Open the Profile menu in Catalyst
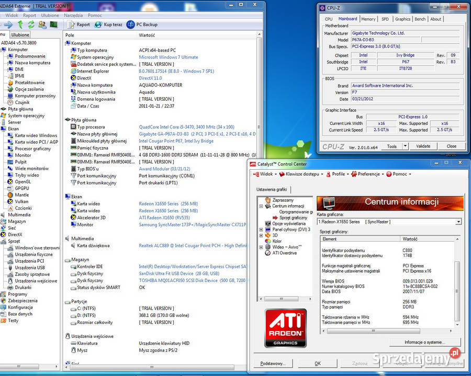This screenshot has width=471, height=376. tap(338, 174)
